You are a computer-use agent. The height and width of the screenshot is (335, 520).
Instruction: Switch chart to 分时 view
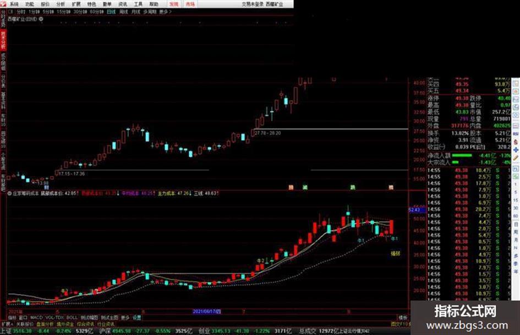coord(21,12)
